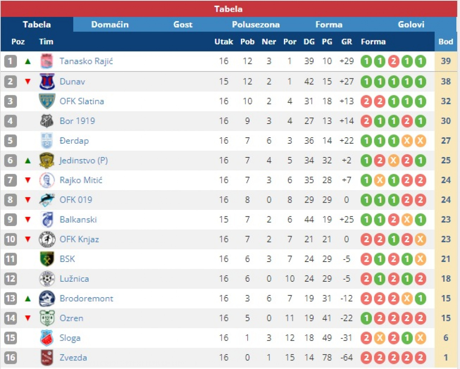Image resolution: width=460 pixels, height=369 pixels.
Task: Sort table by Bod column header
Action: (446, 42)
